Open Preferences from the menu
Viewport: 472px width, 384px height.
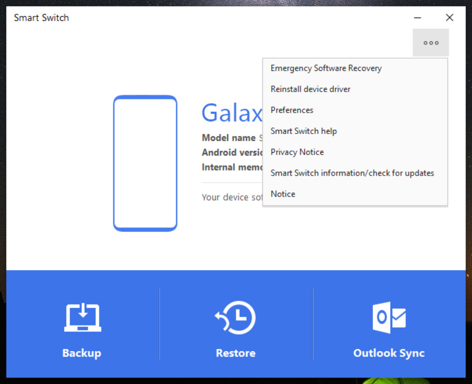[355, 110]
